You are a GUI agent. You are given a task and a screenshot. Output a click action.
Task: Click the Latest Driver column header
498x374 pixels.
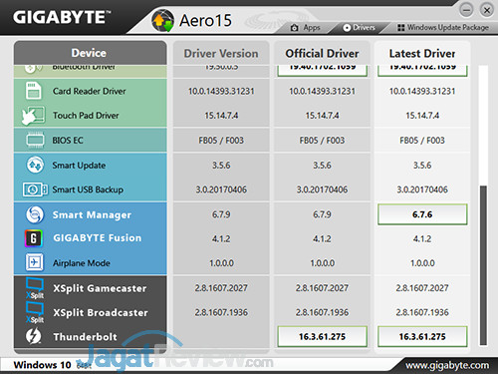pos(422,53)
